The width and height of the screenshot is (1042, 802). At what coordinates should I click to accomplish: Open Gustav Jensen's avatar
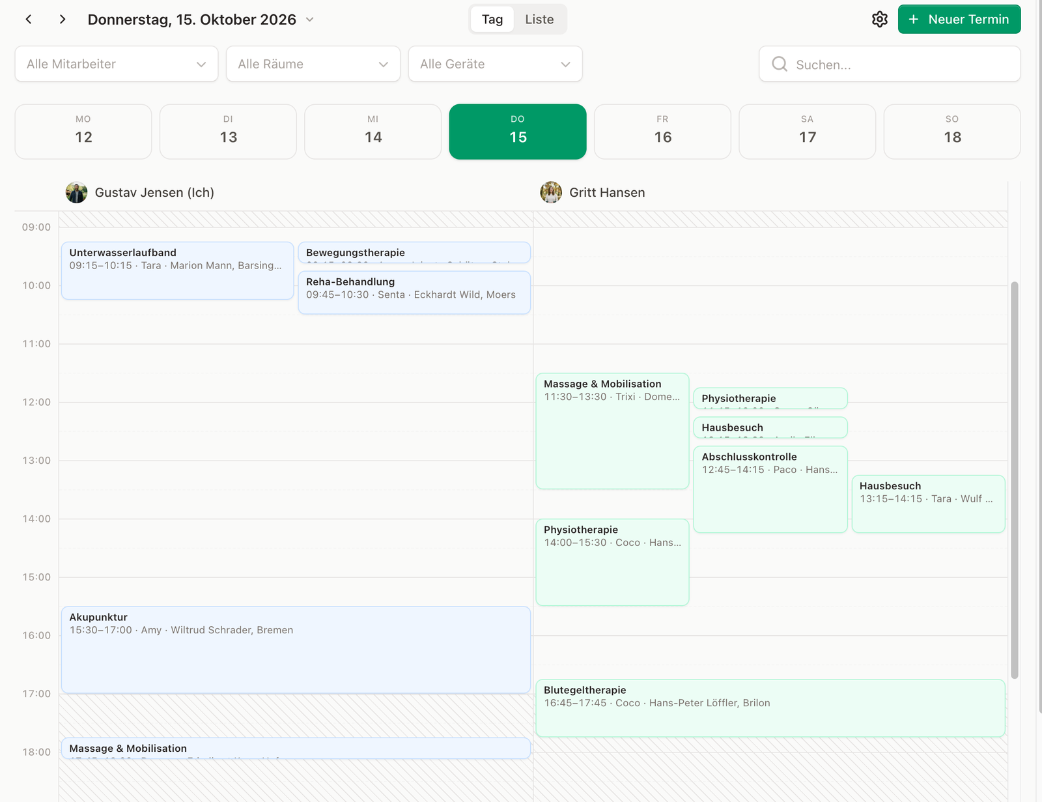(77, 193)
